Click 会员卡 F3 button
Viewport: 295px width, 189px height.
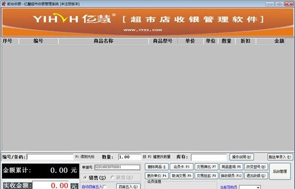[x=181, y=167]
